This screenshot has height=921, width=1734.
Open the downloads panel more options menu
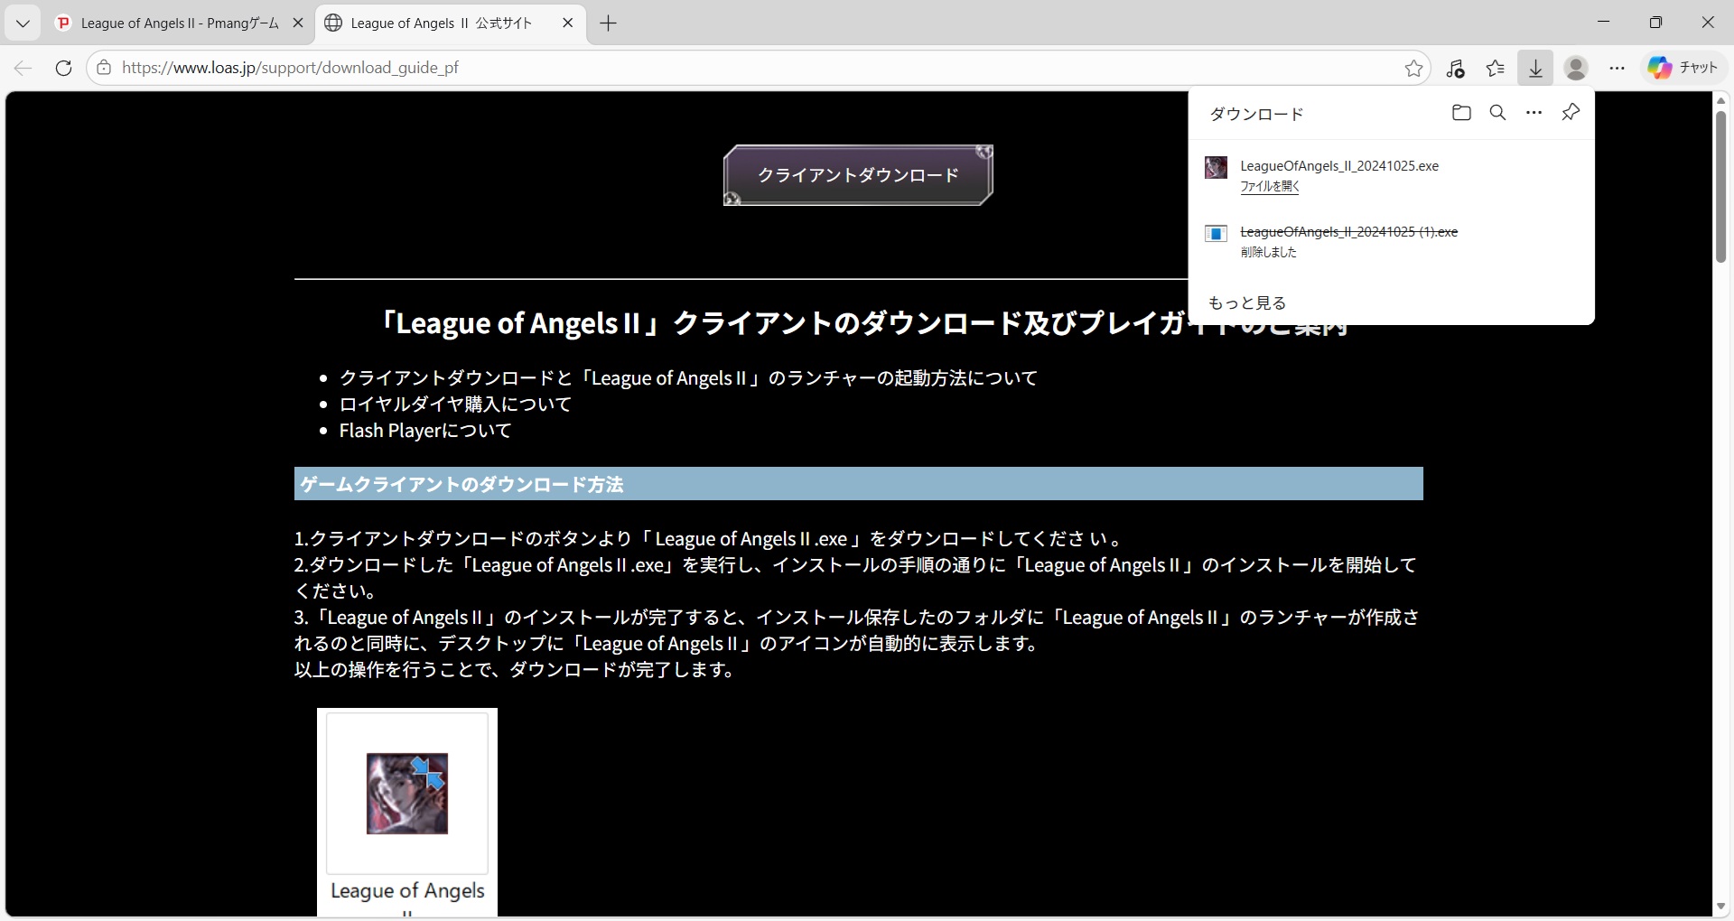point(1534,113)
